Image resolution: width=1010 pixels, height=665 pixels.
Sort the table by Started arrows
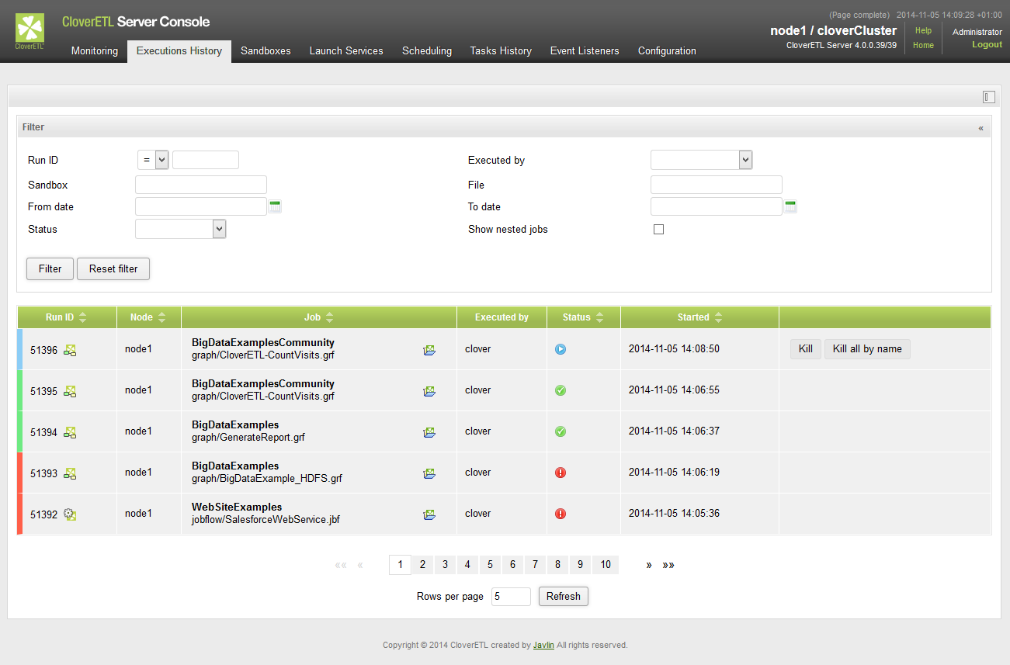click(718, 317)
